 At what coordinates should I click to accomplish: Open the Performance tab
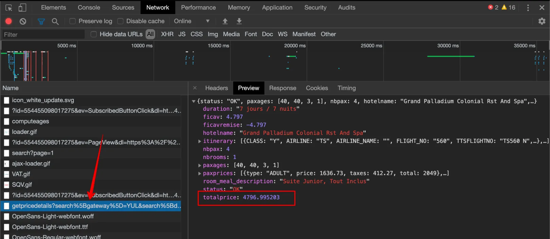click(x=198, y=7)
